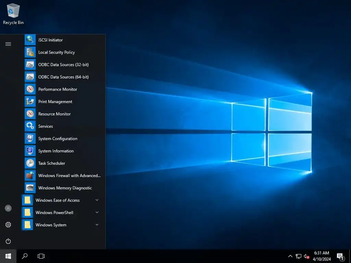Click "ODBC Data Sources (64-bit)" text
Image resolution: width=351 pixels, height=263 pixels.
tap(63, 77)
